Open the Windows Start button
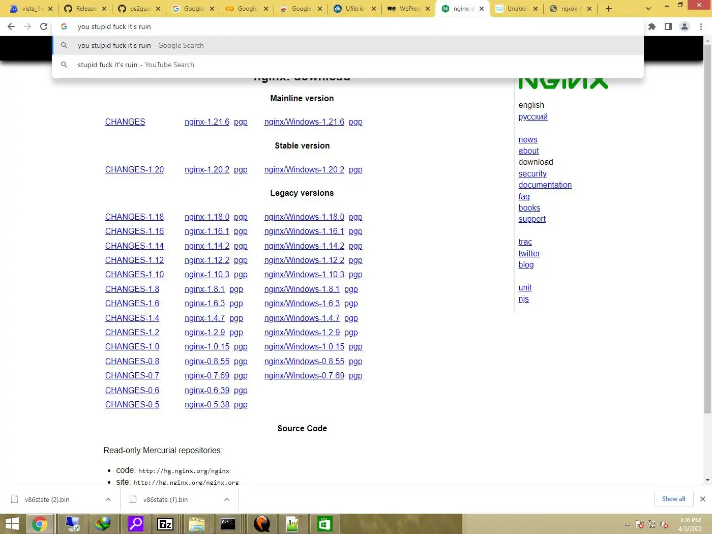The image size is (712, 534). point(12,524)
